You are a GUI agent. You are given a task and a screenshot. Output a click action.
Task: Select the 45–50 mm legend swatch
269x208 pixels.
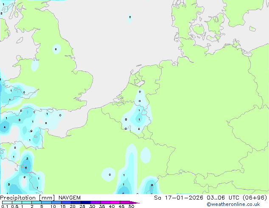(125, 202)
